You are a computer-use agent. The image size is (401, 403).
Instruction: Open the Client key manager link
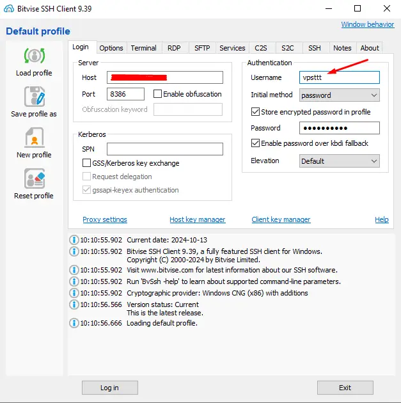281,219
